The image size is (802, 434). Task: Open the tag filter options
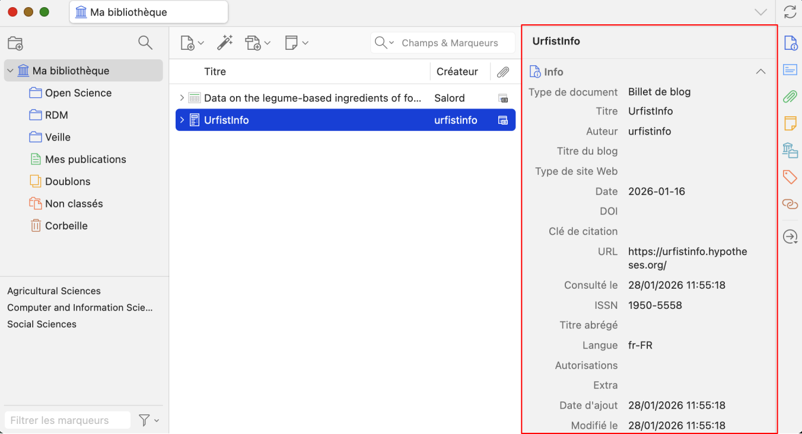click(148, 420)
